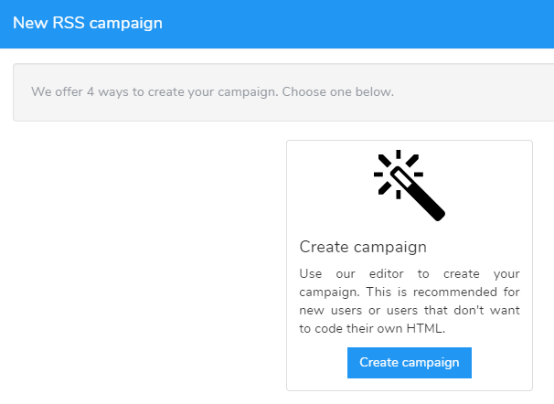Click empty grey banner area right of the text
This screenshot has height=404, width=554.
(475, 92)
